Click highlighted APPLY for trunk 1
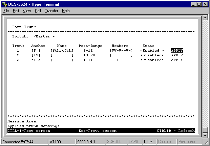Screen dimensions: 210x146 (177, 51)
